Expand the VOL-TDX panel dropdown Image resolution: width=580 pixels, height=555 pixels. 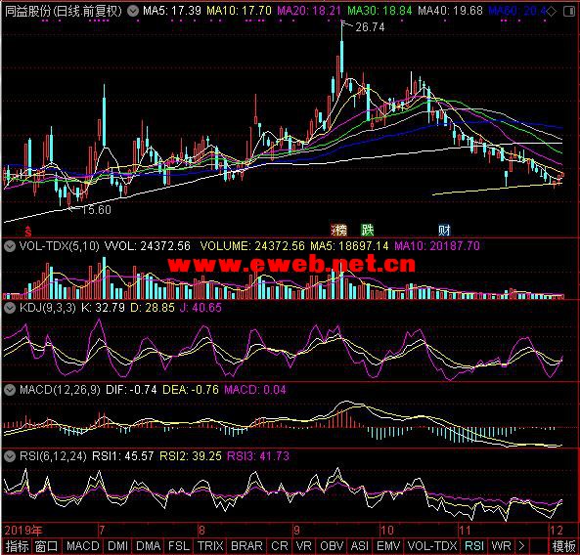[x=10, y=245]
